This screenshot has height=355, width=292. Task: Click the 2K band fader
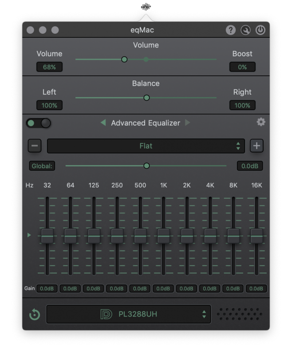(x=187, y=236)
